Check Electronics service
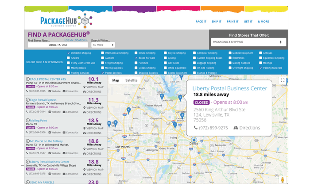This screenshot has width=310, height=190. tap(230, 58)
